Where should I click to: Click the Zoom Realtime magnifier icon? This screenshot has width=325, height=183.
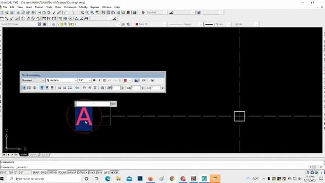point(87,13)
